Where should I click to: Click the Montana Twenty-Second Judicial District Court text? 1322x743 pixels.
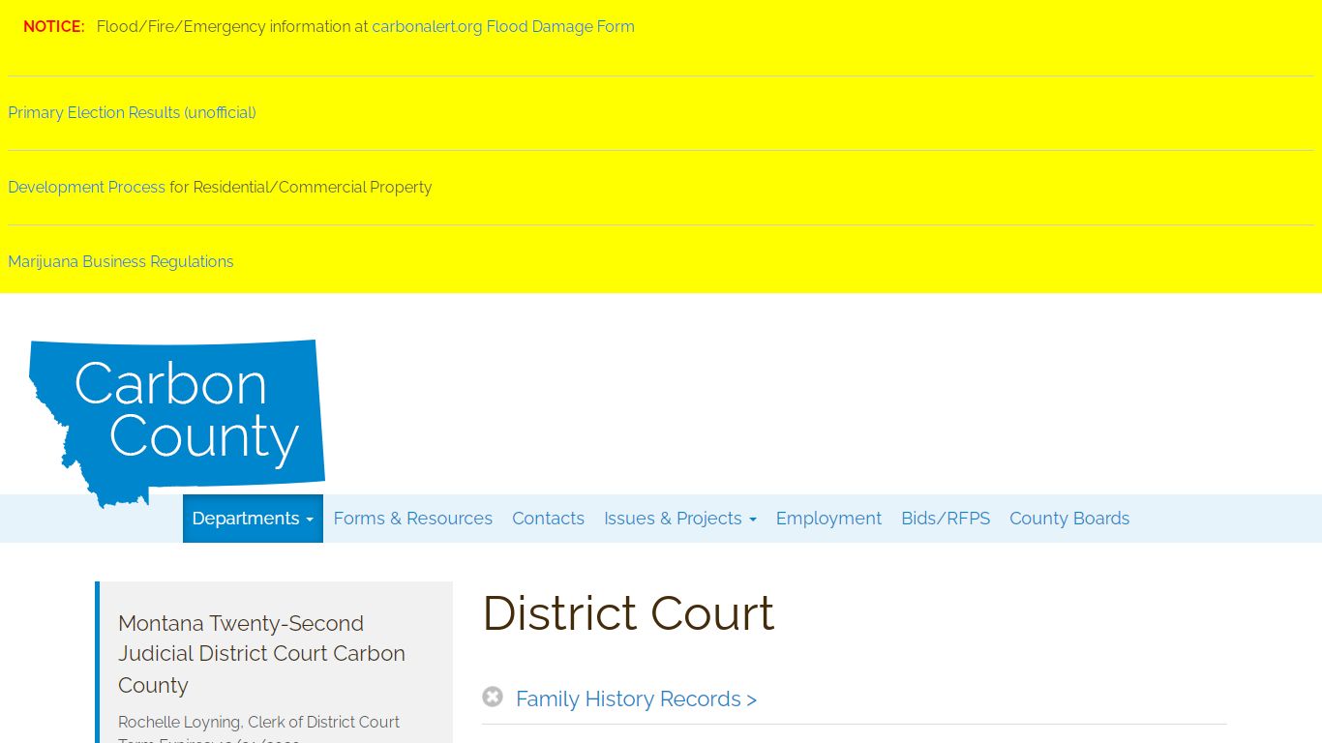261,654
